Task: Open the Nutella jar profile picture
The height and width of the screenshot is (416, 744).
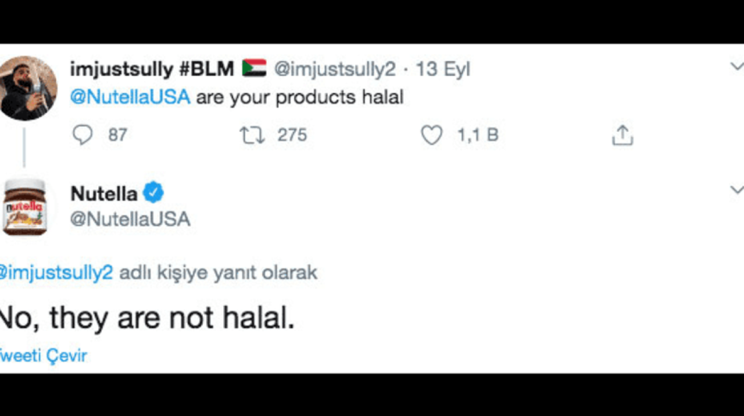Action: (x=24, y=207)
